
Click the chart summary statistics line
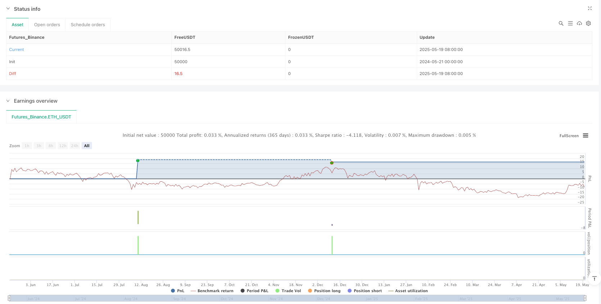299,135
